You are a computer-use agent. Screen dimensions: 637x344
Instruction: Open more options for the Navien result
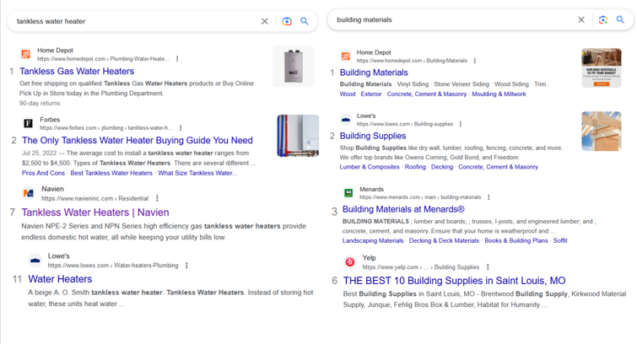157,198
